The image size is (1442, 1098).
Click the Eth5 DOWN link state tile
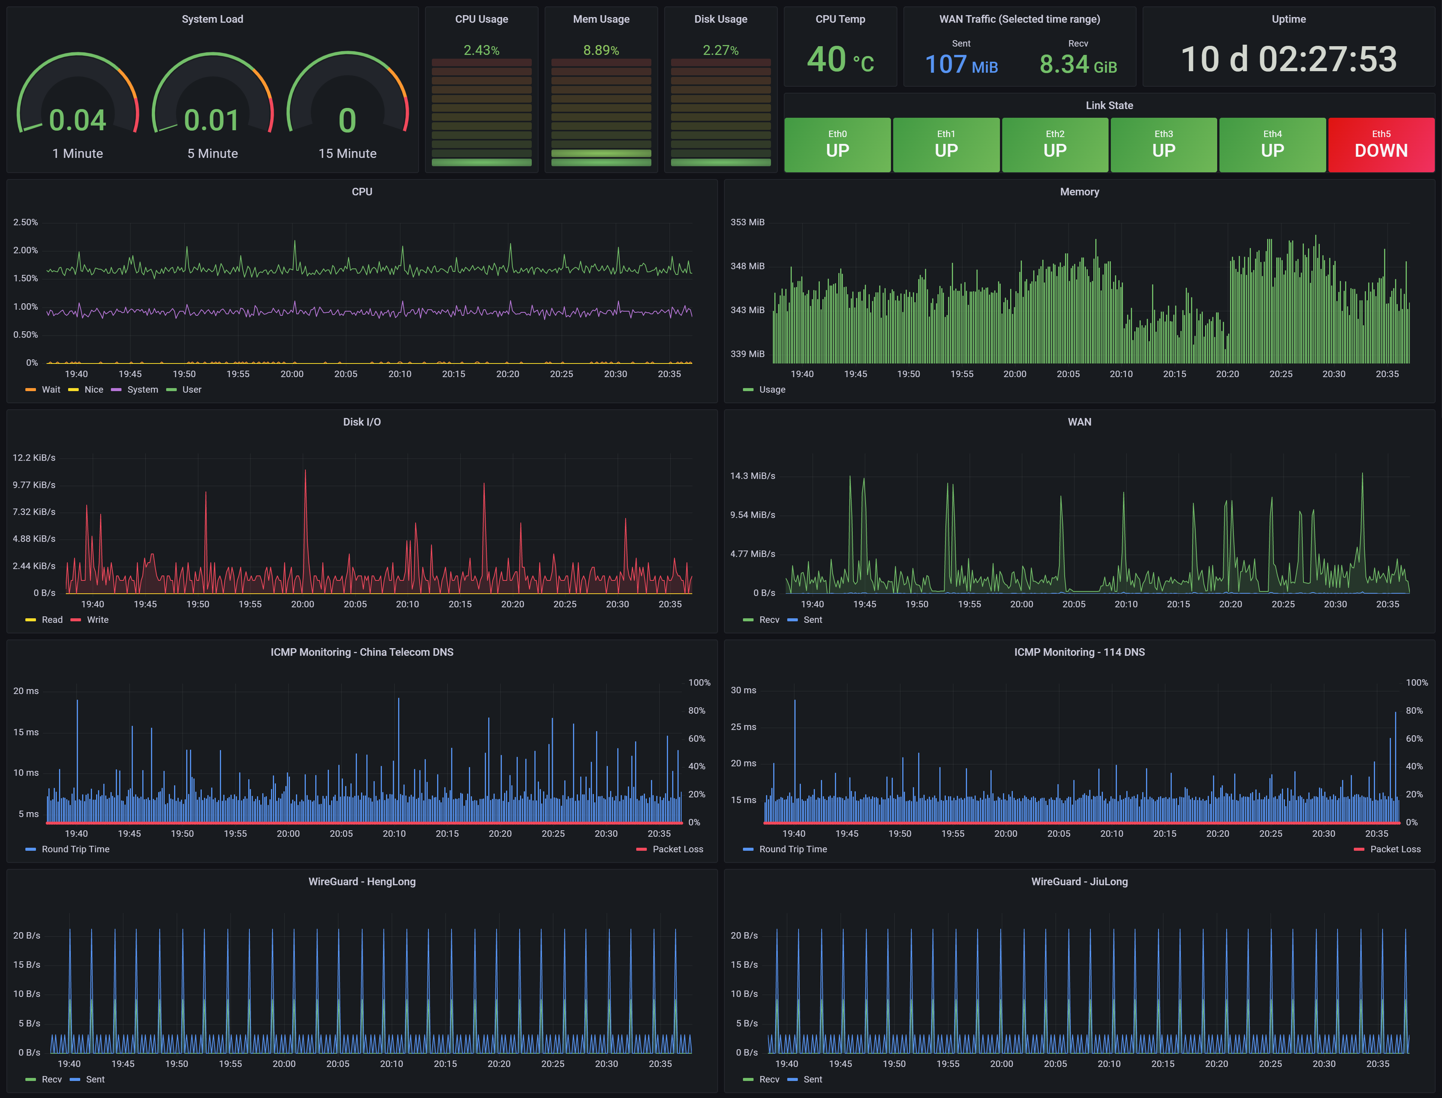[x=1381, y=144]
